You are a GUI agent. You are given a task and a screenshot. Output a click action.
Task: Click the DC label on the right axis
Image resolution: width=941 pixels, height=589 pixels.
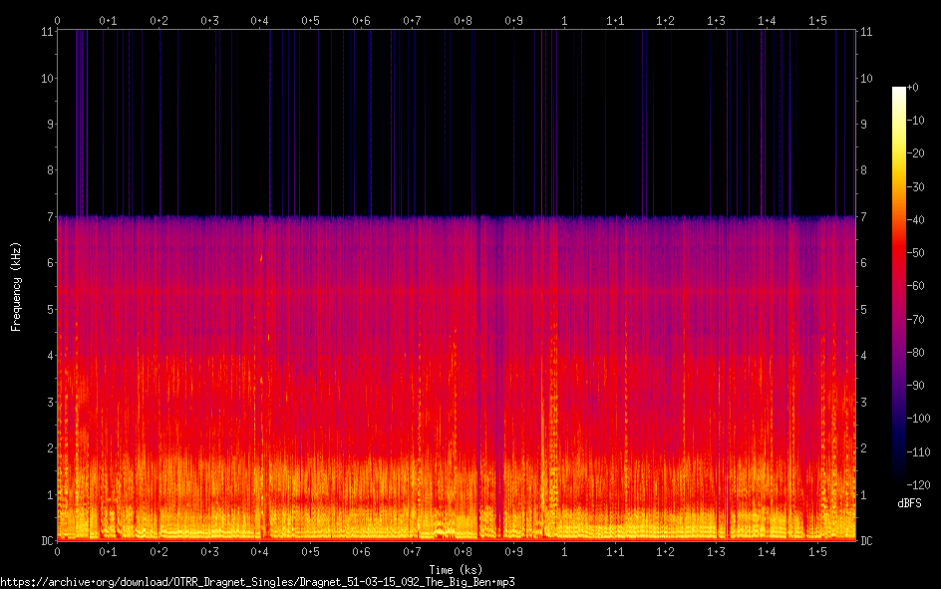pyautogui.click(x=866, y=540)
